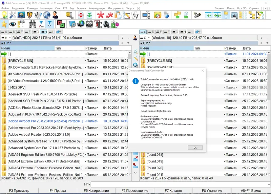The width and height of the screenshot is (271, 194).
Task: Click the yellow star favorites icon
Action: [4, 24]
